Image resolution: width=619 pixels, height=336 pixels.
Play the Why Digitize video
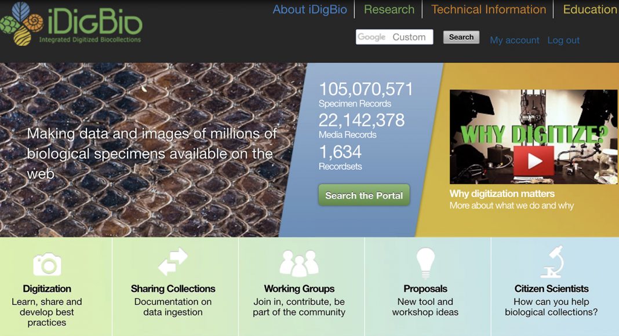(534, 161)
